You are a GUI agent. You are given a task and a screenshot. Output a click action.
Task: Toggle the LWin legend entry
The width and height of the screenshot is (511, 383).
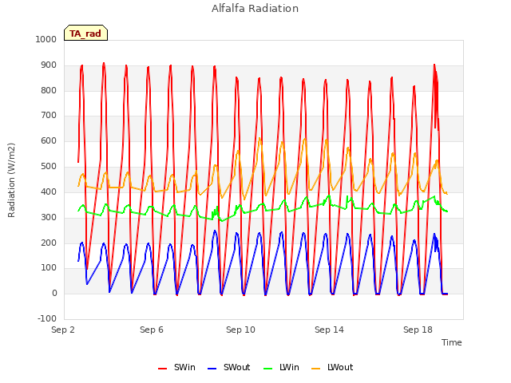click(281, 367)
